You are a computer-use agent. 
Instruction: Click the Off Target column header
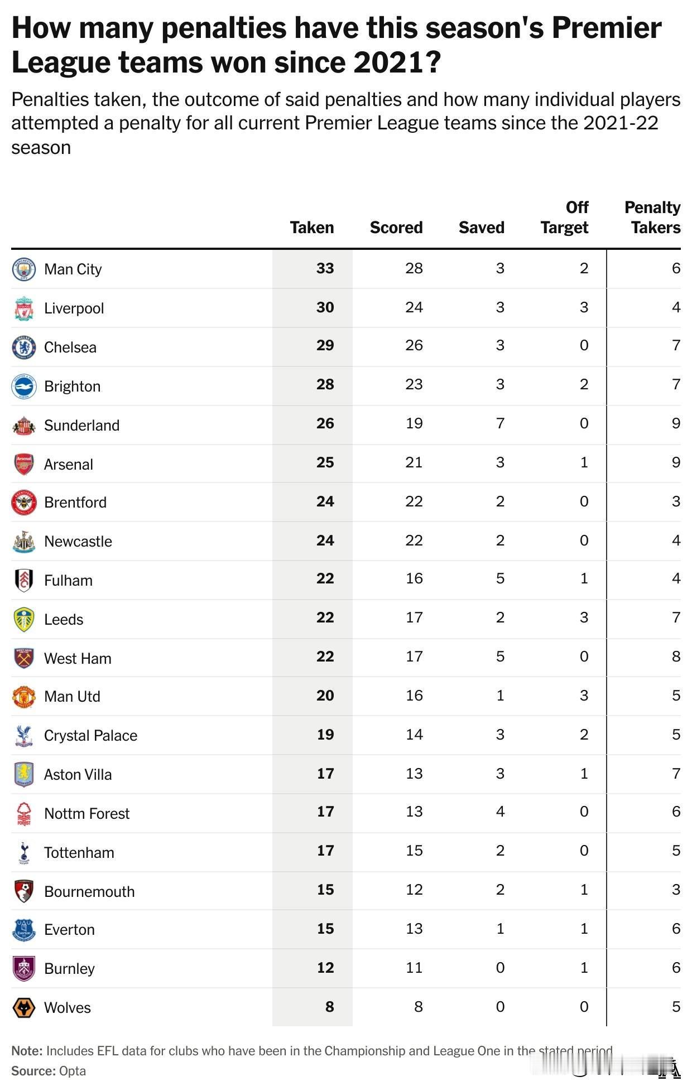pos(565,218)
